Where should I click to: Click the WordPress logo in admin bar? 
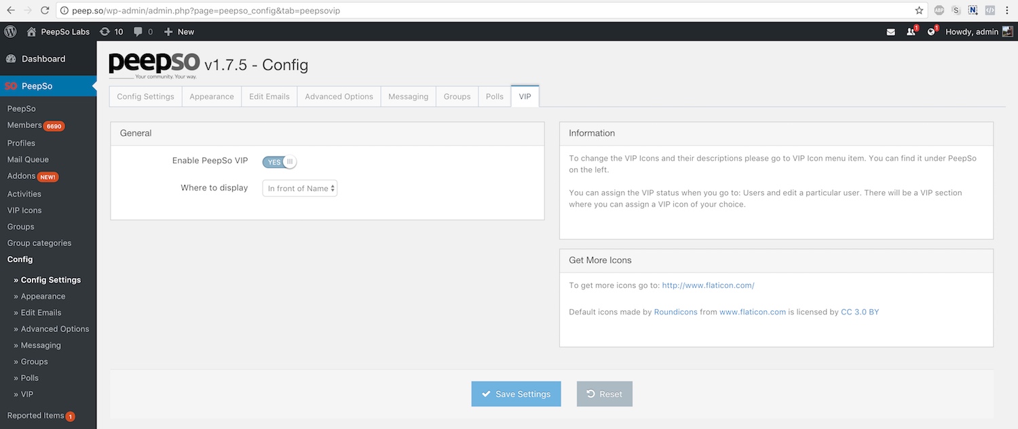coord(10,31)
